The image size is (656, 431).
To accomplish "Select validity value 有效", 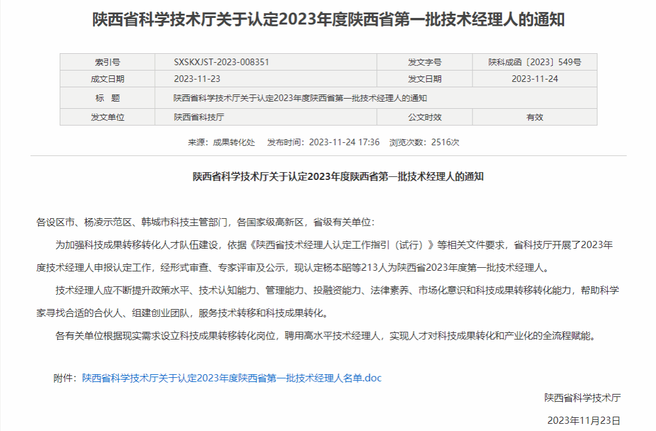I will (535, 117).
